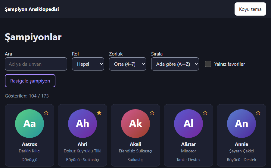Unfavorite Ahri using the filled star

click(x=99, y=113)
